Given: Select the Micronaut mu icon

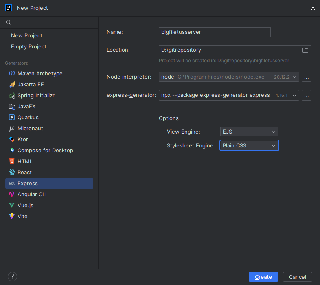Looking at the screenshot, I should (x=12, y=128).
